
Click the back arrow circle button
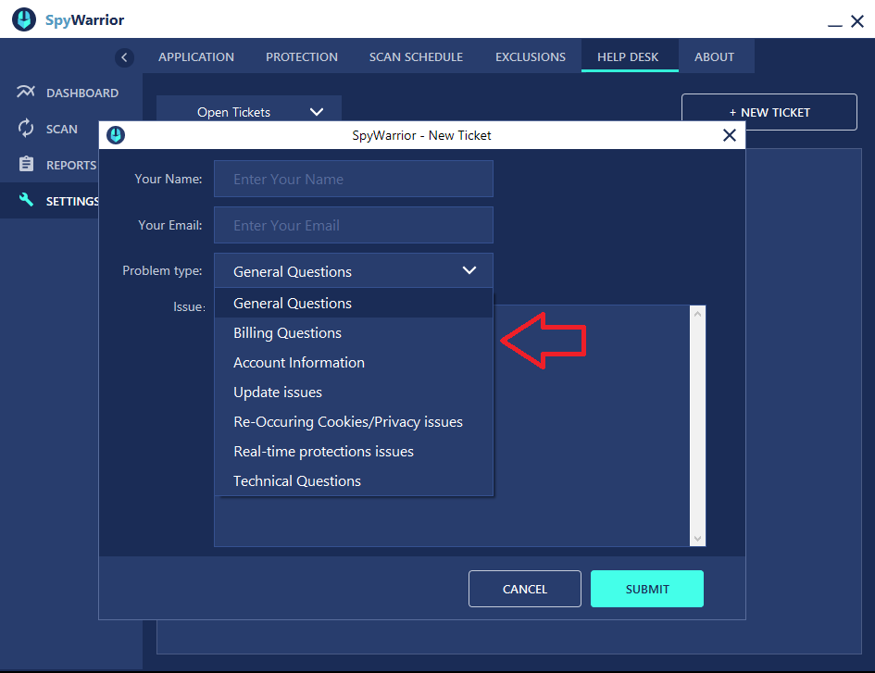pyautogui.click(x=124, y=56)
